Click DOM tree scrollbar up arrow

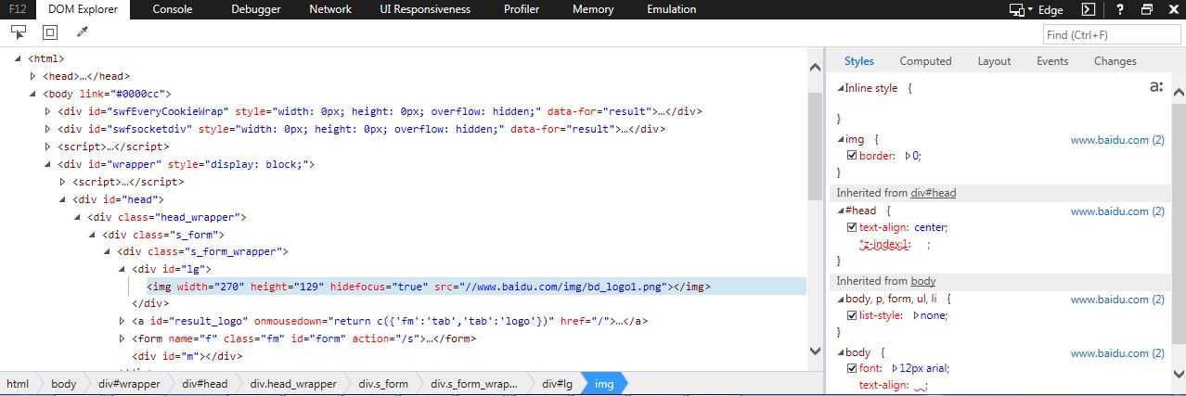(x=816, y=68)
